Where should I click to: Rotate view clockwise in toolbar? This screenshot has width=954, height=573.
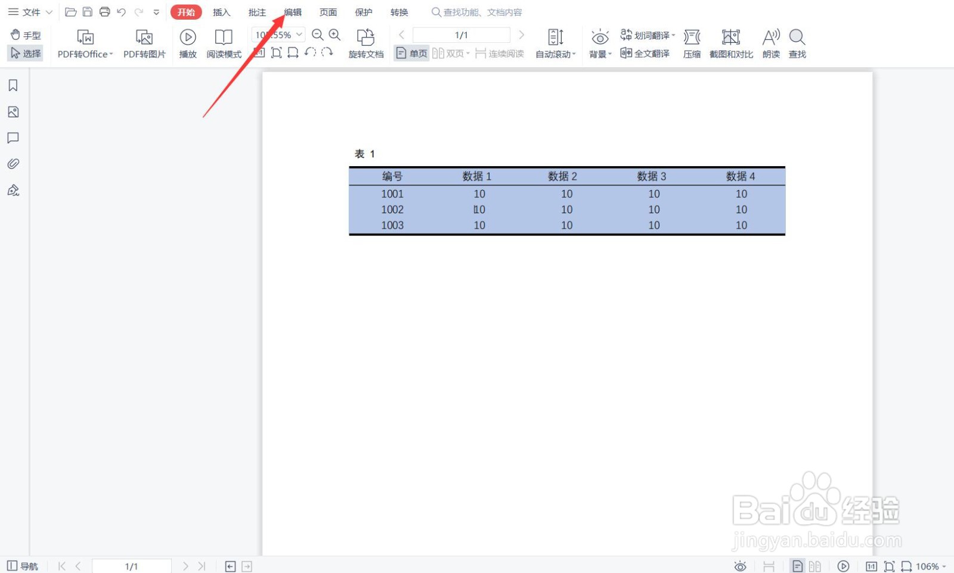327,52
